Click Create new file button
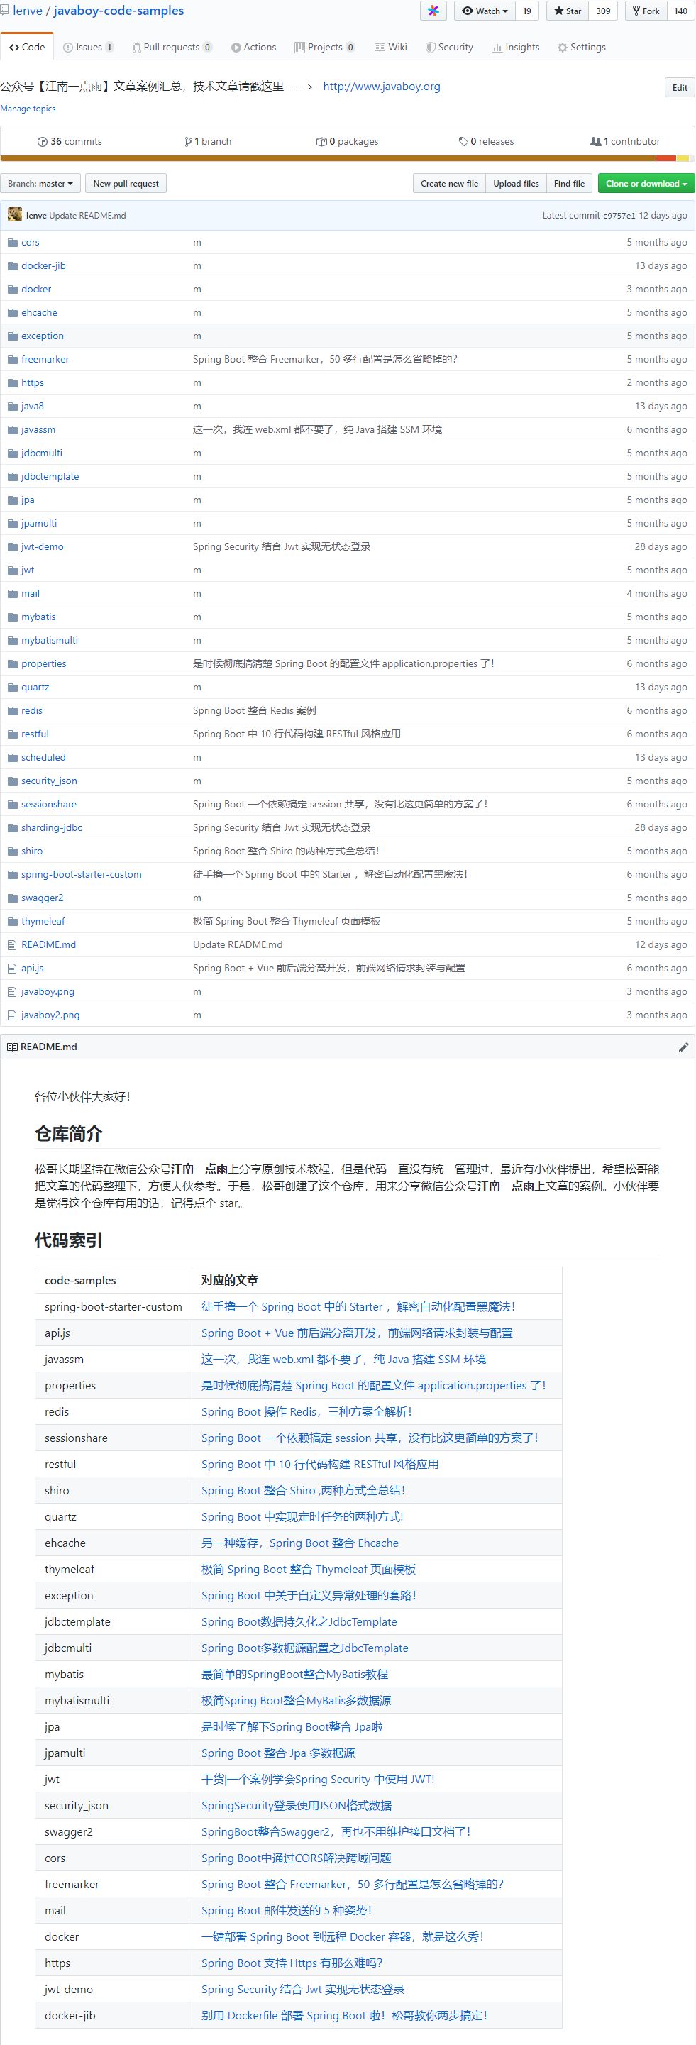The image size is (696, 2045). point(449,183)
